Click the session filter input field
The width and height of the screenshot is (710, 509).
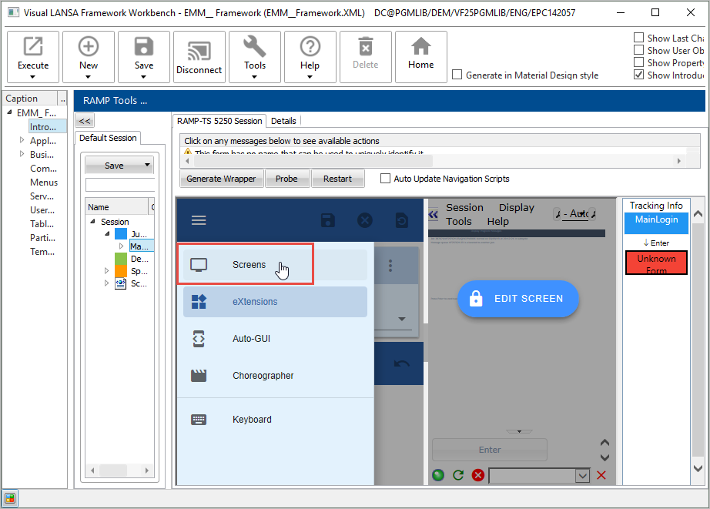coord(120,185)
